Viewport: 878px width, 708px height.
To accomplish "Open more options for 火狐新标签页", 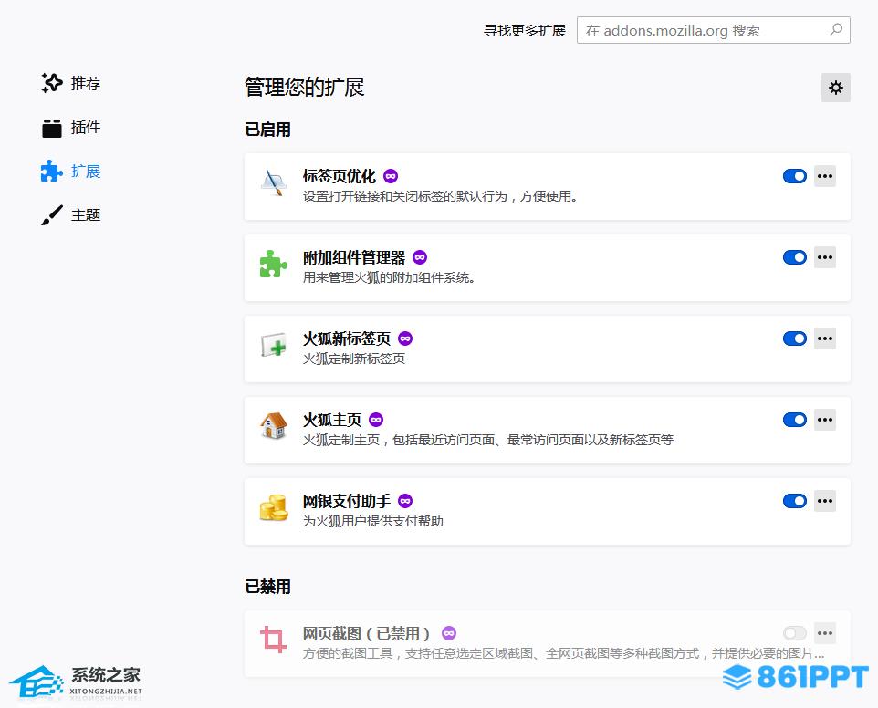I will point(825,338).
